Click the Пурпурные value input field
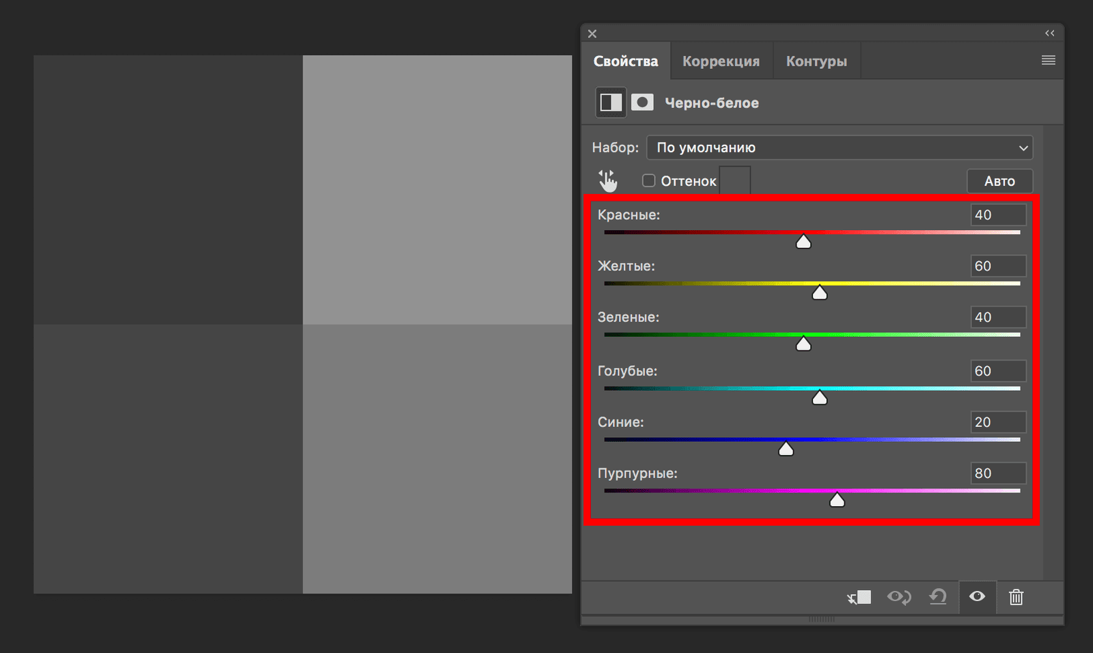The image size is (1093, 653). 997,473
